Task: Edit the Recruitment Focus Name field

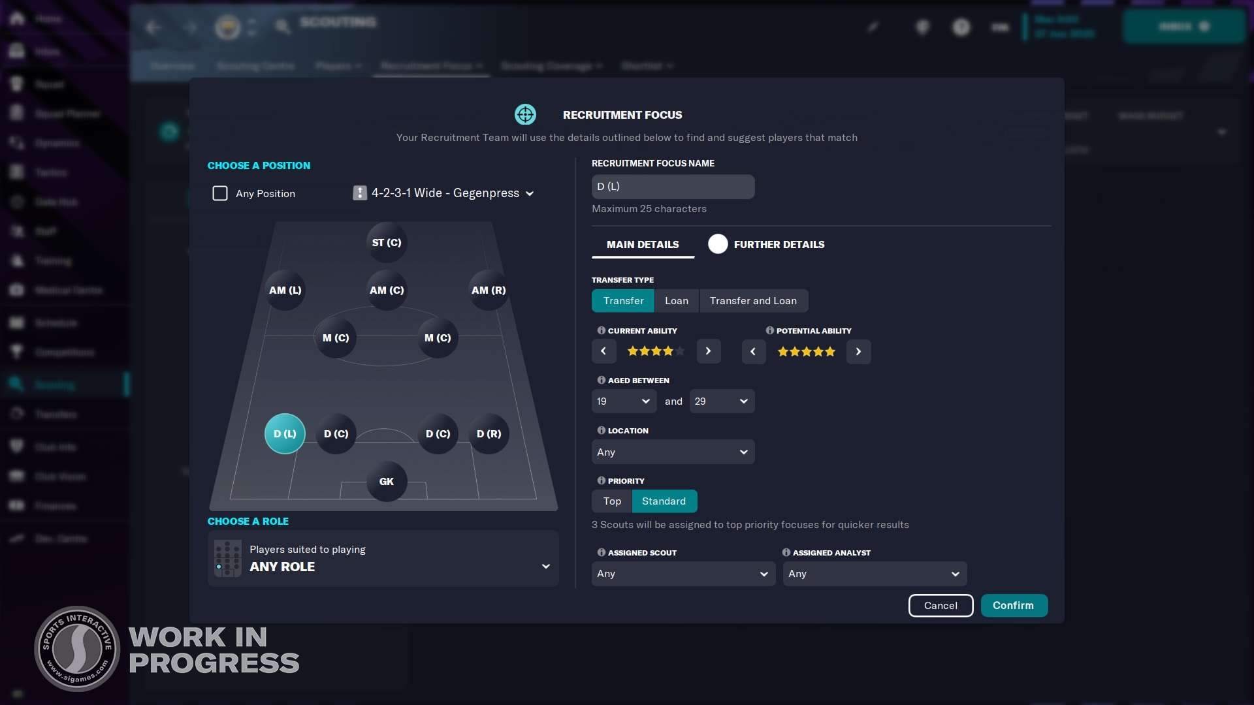Action: point(673,187)
